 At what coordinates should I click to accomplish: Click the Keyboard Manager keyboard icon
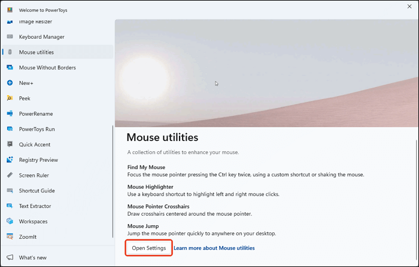click(x=10, y=36)
